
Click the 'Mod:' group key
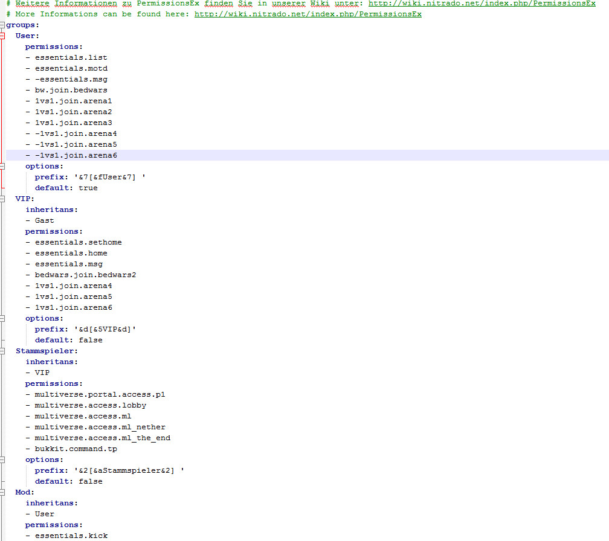click(x=25, y=492)
